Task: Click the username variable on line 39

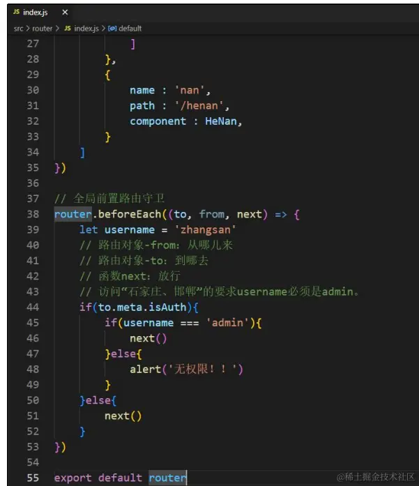Action: click(130, 229)
